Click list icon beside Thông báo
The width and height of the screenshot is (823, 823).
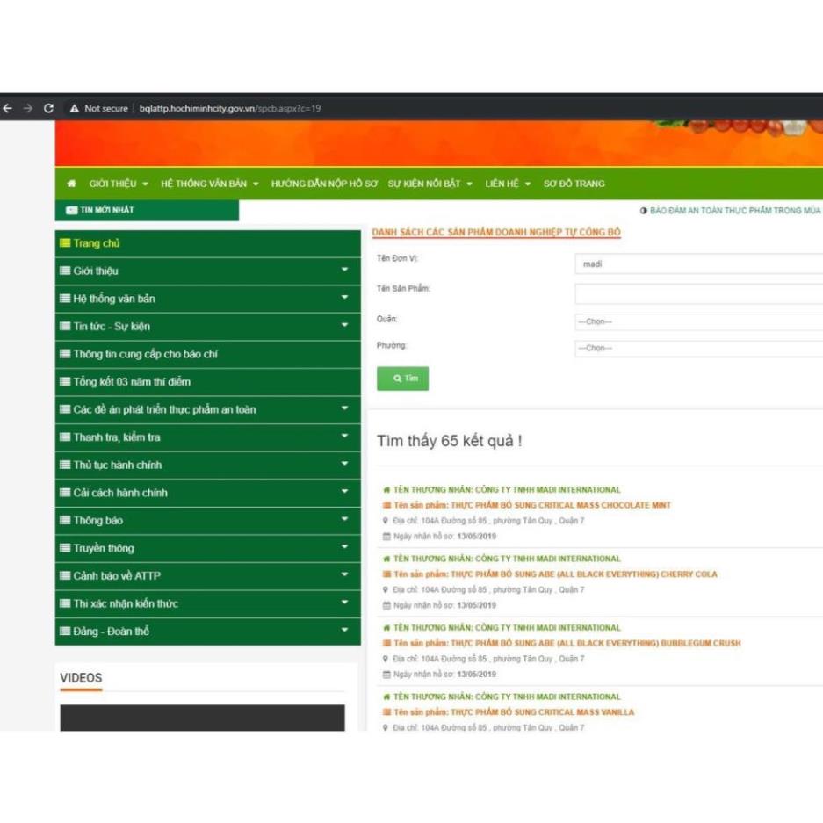click(x=65, y=521)
